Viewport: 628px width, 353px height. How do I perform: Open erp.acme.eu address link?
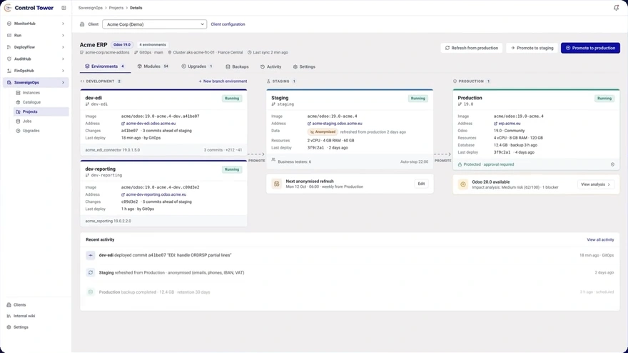[507, 124]
